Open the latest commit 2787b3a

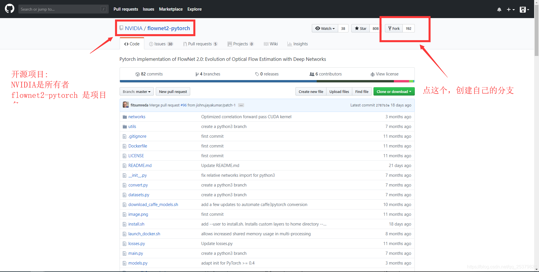(382, 105)
